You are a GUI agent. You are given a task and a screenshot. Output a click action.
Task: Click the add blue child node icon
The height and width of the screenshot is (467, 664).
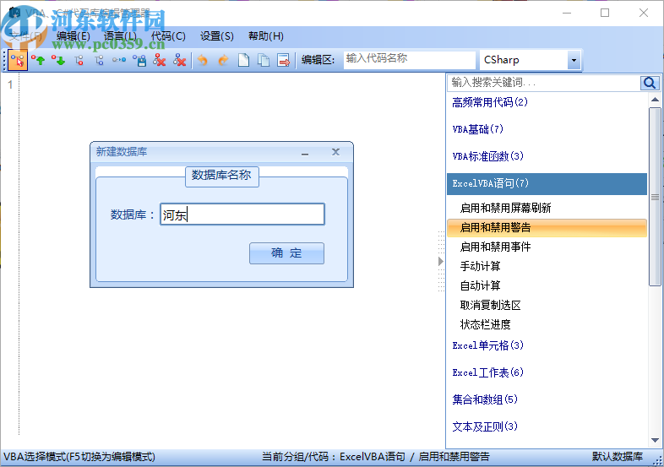point(99,61)
